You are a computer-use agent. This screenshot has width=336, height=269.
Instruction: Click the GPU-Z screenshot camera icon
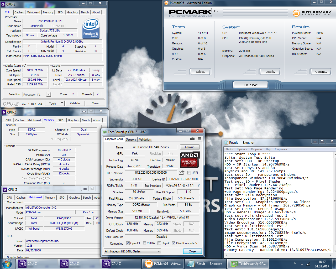pos(192,139)
